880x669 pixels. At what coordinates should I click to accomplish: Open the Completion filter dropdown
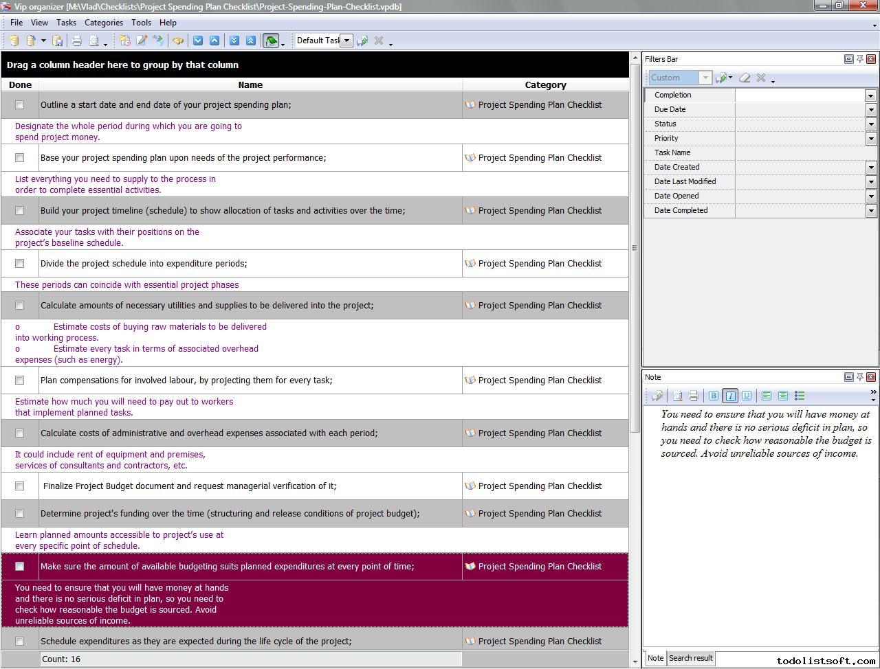[x=870, y=95]
